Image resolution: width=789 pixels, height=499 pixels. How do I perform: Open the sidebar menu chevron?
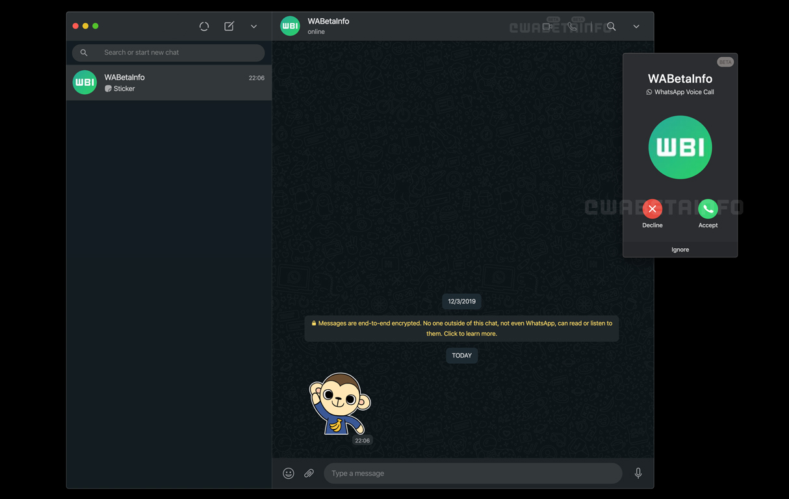(x=254, y=27)
